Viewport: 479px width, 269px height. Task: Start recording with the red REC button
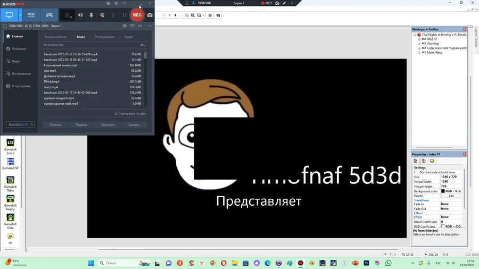(137, 15)
